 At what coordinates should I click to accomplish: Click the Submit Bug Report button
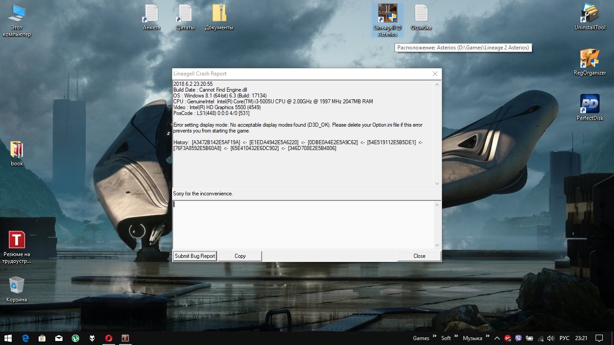click(195, 256)
